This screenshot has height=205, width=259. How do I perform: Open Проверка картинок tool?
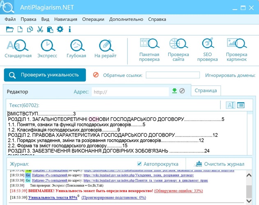click(x=236, y=50)
